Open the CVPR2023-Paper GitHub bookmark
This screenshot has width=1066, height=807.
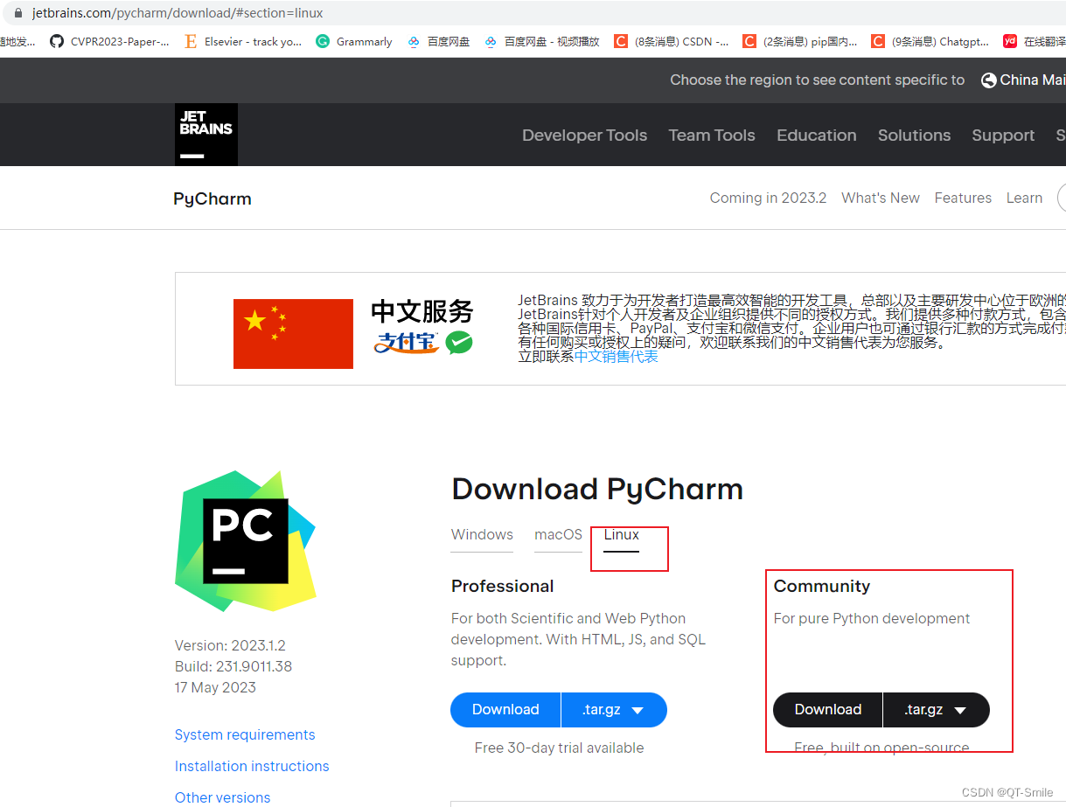(109, 41)
